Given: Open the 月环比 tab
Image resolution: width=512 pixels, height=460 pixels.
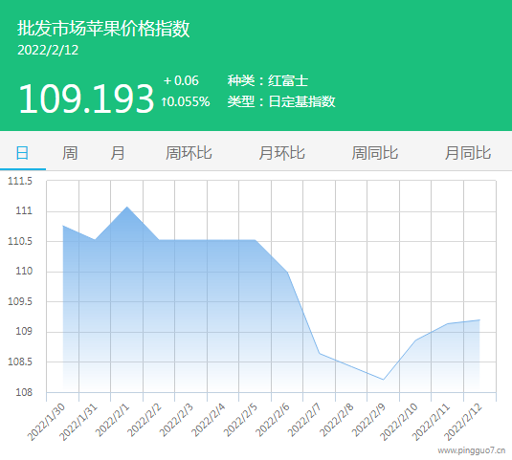Looking at the screenshot, I should 281,153.
